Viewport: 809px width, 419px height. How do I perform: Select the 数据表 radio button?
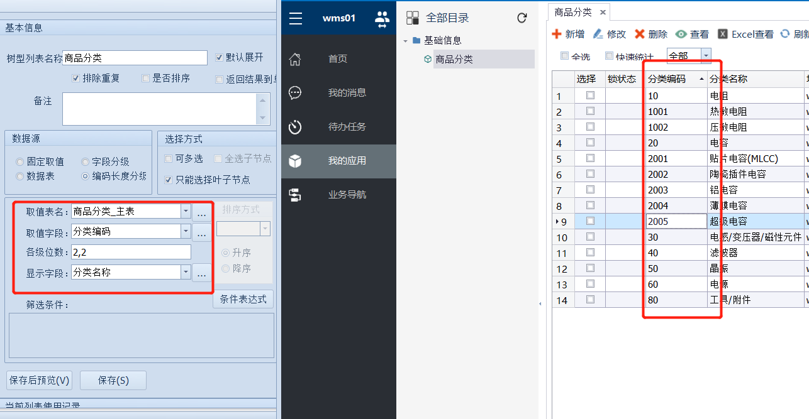20,177
